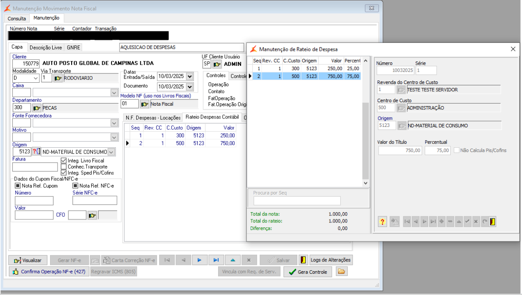
Task: Add a new rateio with the plus icon
Action: click(x=441, y=222)
